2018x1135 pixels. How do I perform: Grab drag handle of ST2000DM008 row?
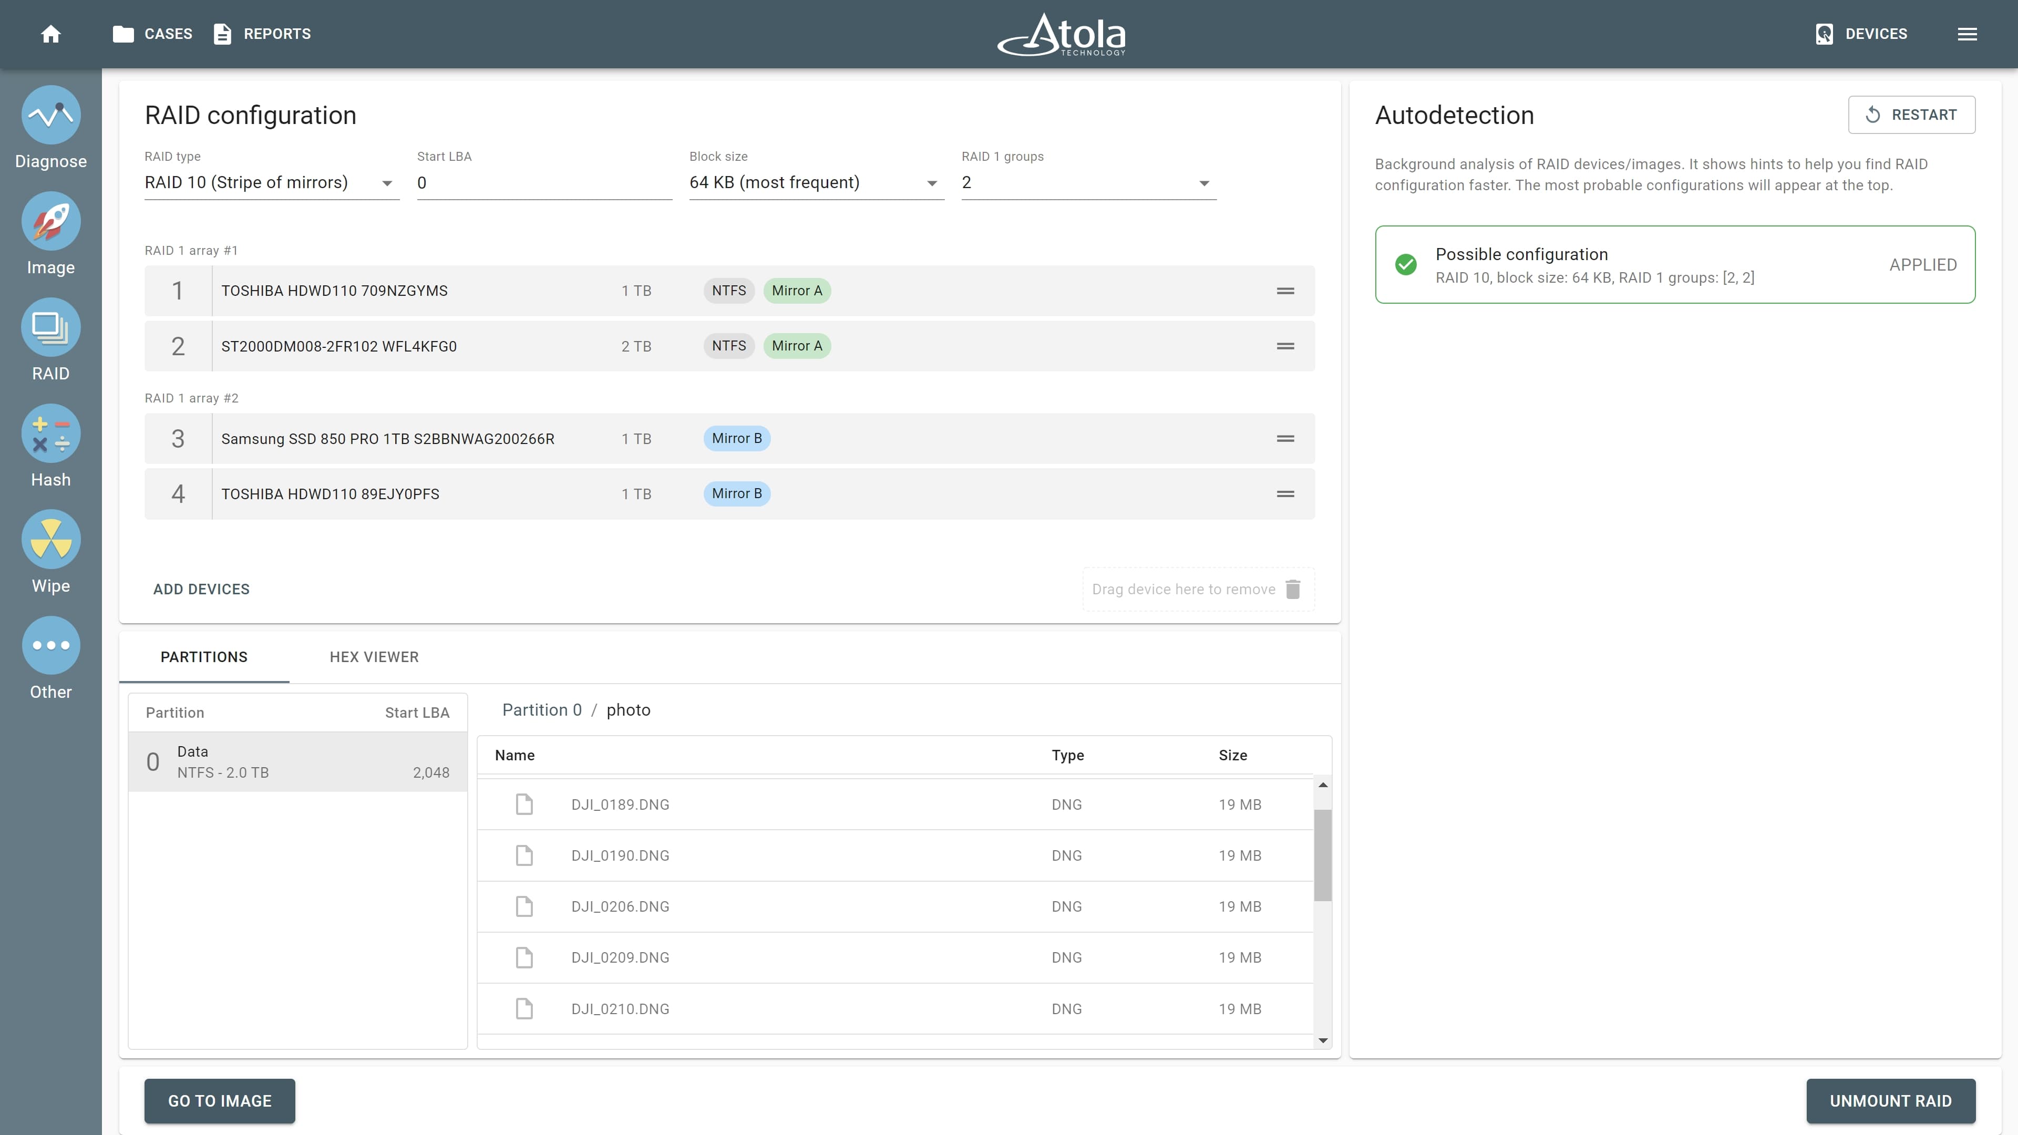[x=1285, y=346]
